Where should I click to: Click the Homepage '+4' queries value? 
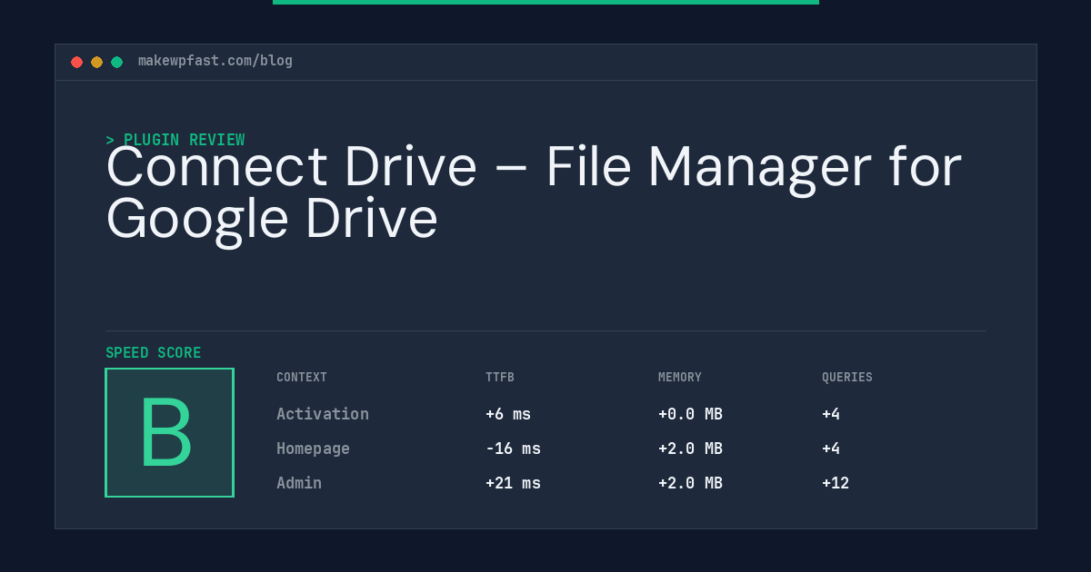831,449
